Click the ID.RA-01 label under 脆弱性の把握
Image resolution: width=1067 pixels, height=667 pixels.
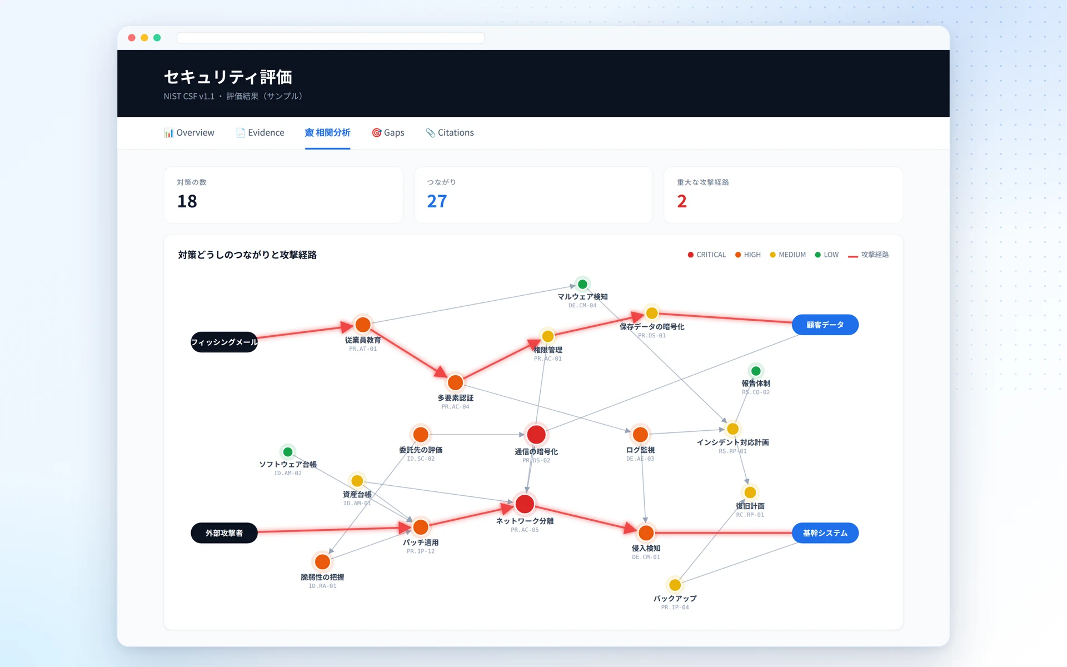[x=322, y=586]
